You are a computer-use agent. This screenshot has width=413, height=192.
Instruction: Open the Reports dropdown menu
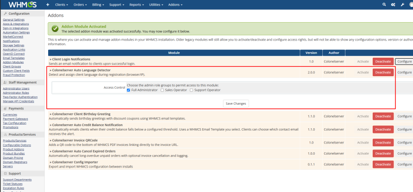[x=137, y=5]
